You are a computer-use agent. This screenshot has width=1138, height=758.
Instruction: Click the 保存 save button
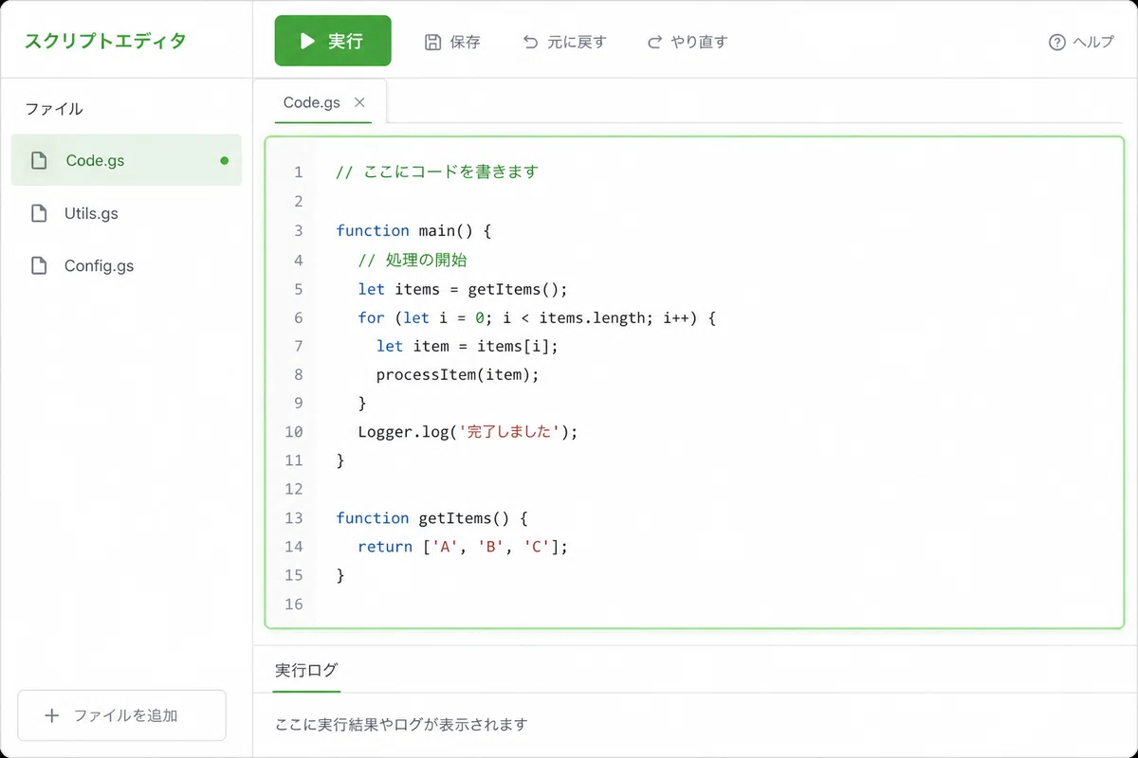[452, 42]
